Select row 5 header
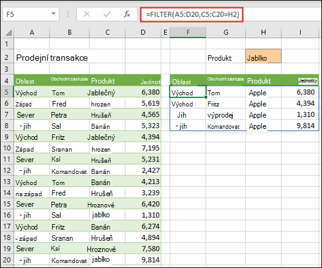322x268 pixels. pos(7,92)
